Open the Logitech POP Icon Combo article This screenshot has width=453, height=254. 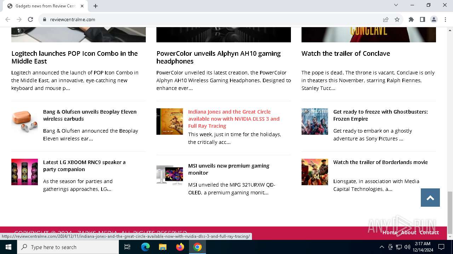74,57
